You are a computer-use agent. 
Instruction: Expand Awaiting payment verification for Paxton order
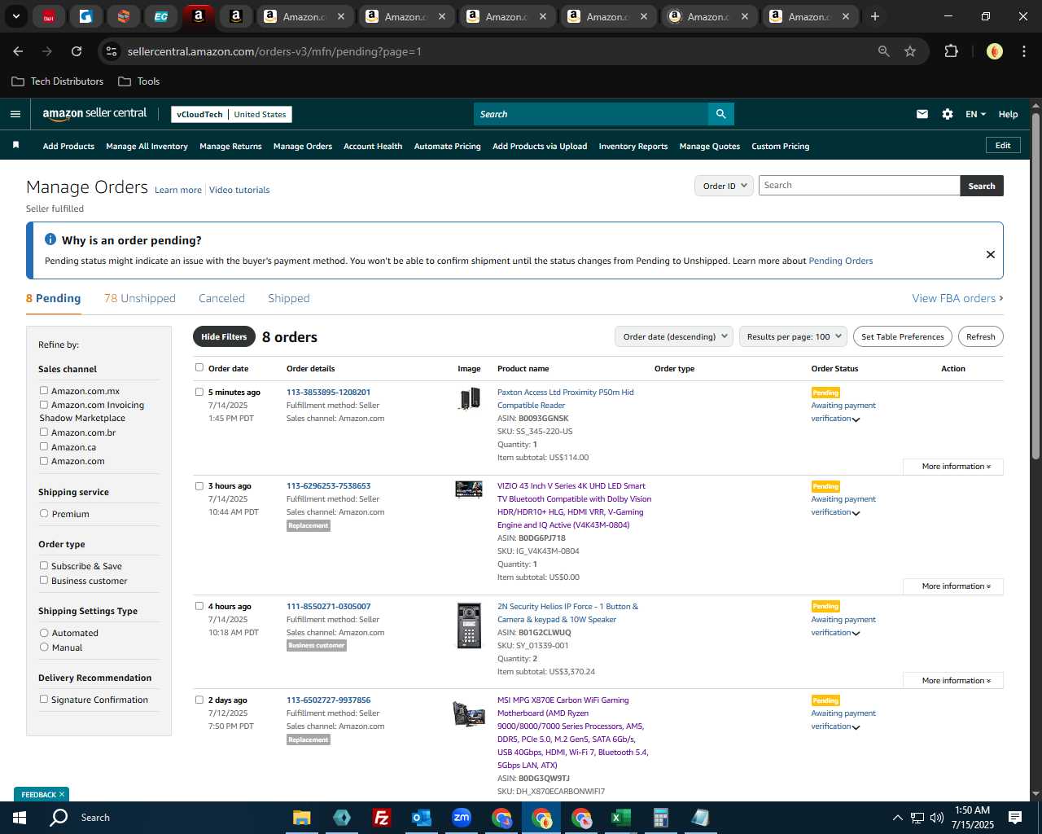856,419
